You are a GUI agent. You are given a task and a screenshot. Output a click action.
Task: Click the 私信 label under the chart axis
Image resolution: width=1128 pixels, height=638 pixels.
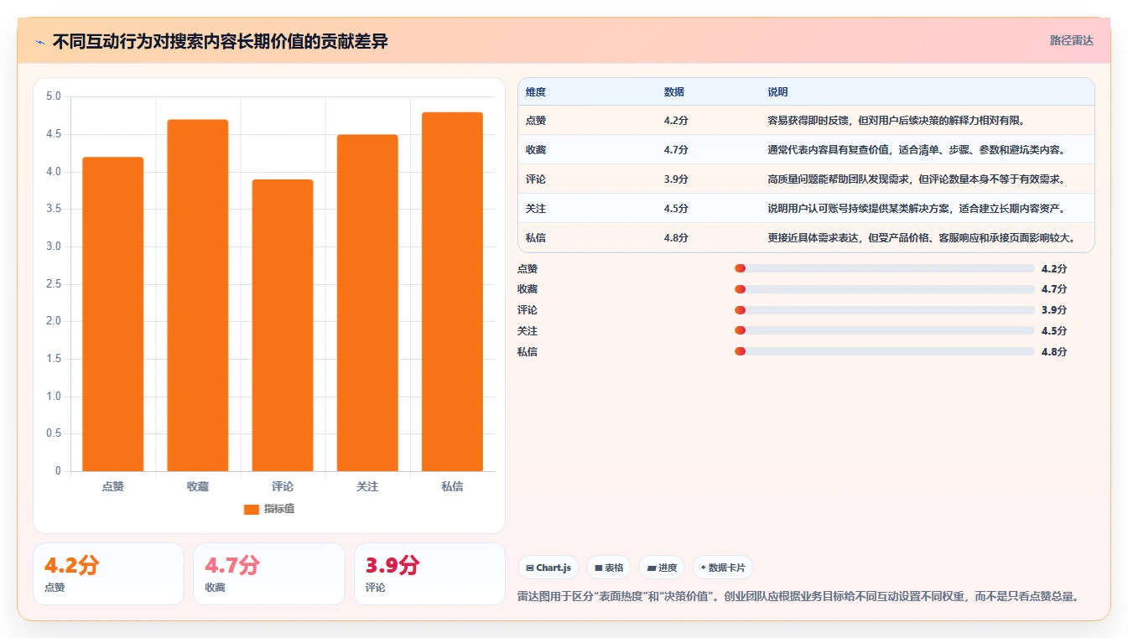coord(452,486)
